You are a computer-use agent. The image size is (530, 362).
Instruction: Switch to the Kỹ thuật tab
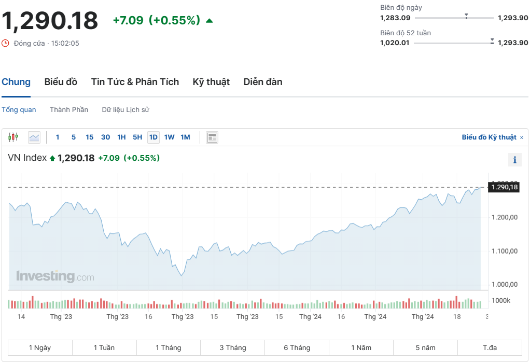pyautogui.click(x=211, y=82)
